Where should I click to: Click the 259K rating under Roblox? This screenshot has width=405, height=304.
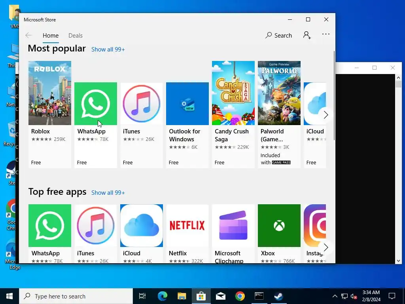60,139
